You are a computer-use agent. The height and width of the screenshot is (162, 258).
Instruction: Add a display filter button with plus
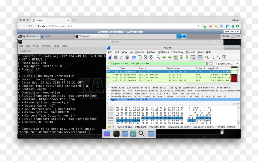pos(237,63)
